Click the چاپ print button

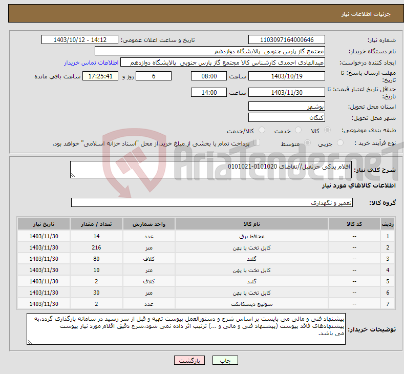point(225,360)
